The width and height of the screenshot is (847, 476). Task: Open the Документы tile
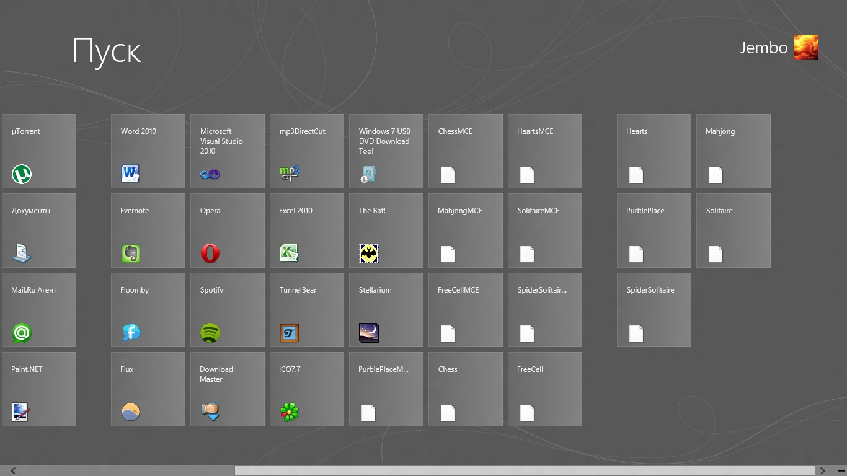coord(38,231)
